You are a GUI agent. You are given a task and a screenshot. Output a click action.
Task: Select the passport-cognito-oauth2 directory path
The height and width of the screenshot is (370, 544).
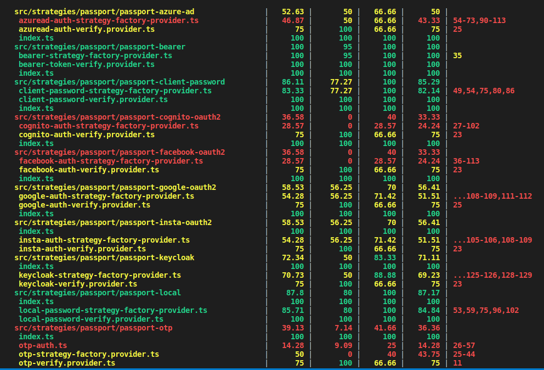point(117,117)
